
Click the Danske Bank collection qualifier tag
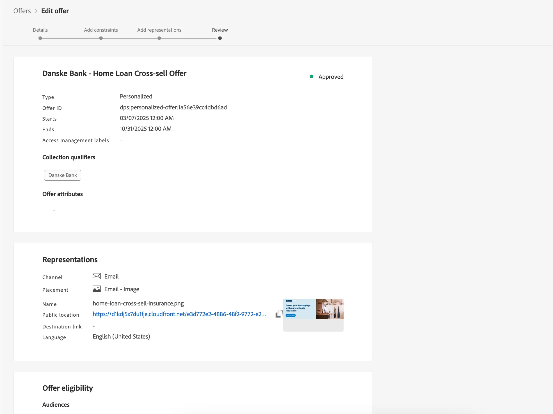click(63, 175)
